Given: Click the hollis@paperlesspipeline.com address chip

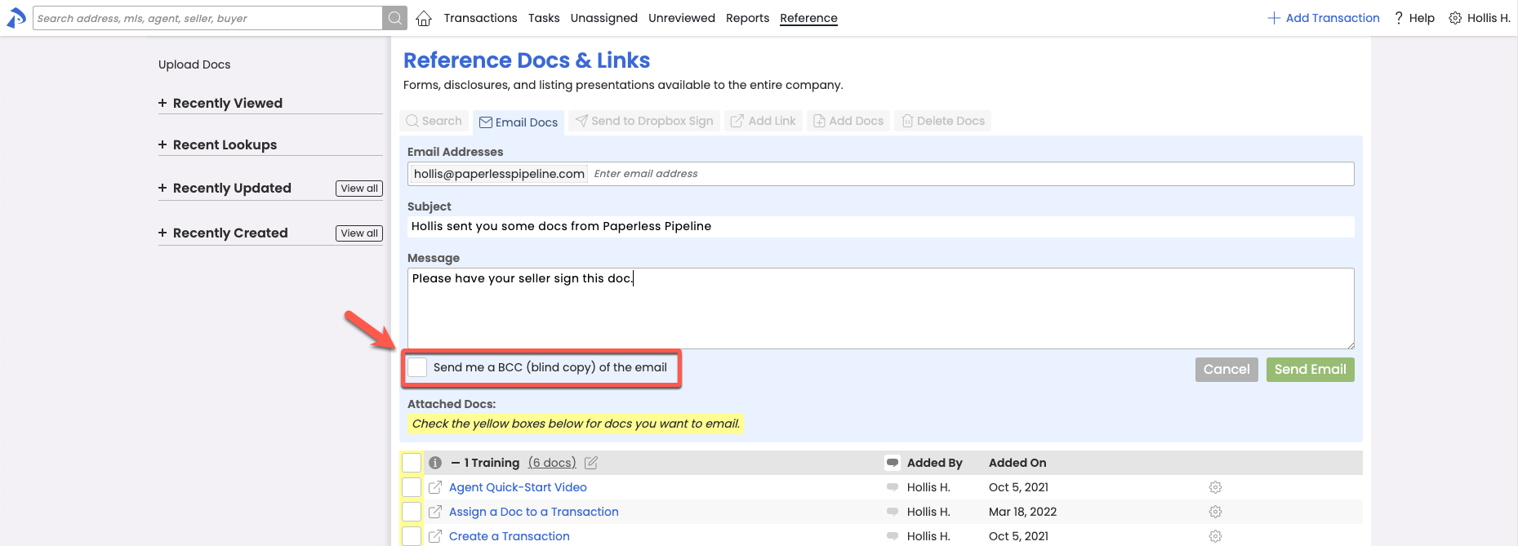Looking at the screenshot, I should 499,174.
